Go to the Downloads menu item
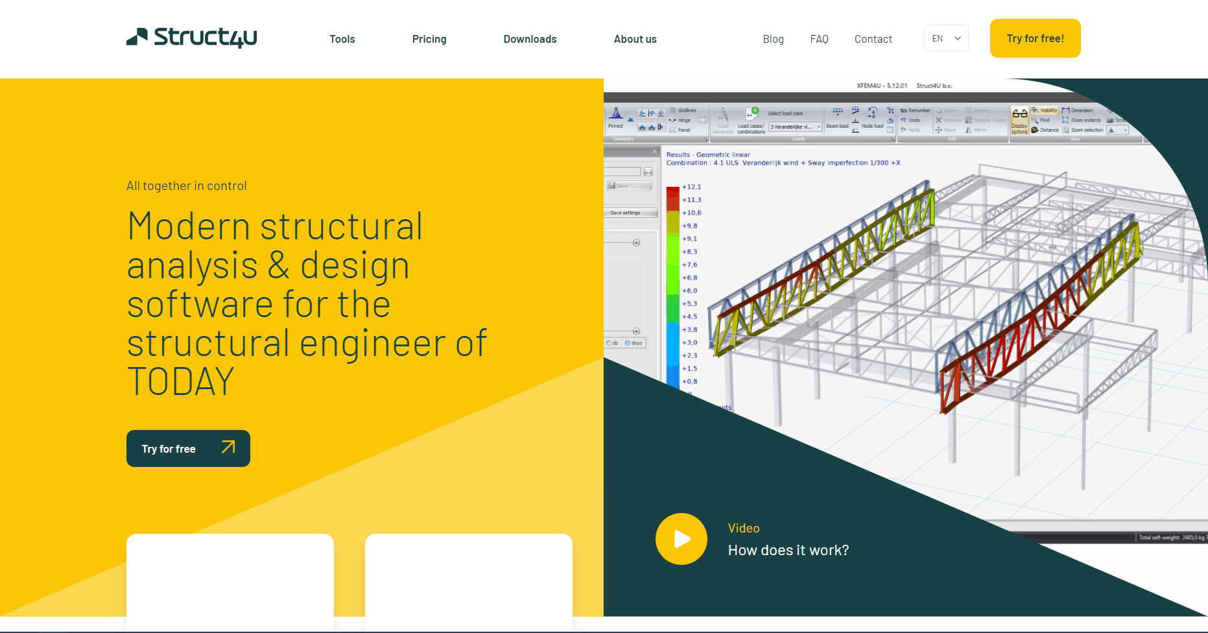 click(530, 39)
